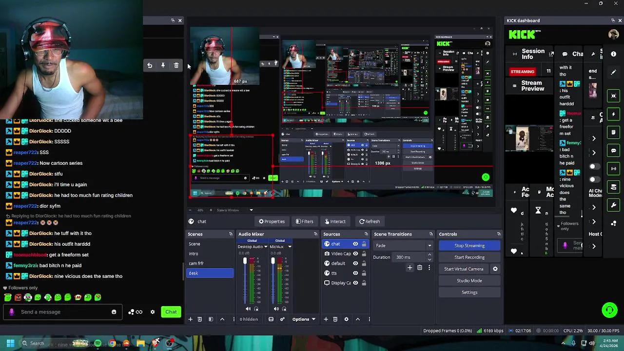Move the selected scene up
Screen dimensions: 624x351
point(222,319)
